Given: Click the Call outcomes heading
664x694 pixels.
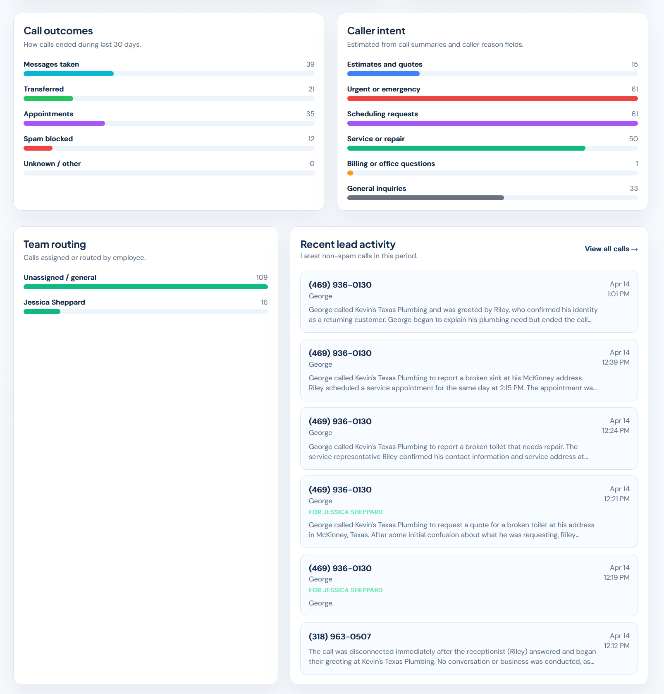Looking at the screenshot, I should coord(58,31).
